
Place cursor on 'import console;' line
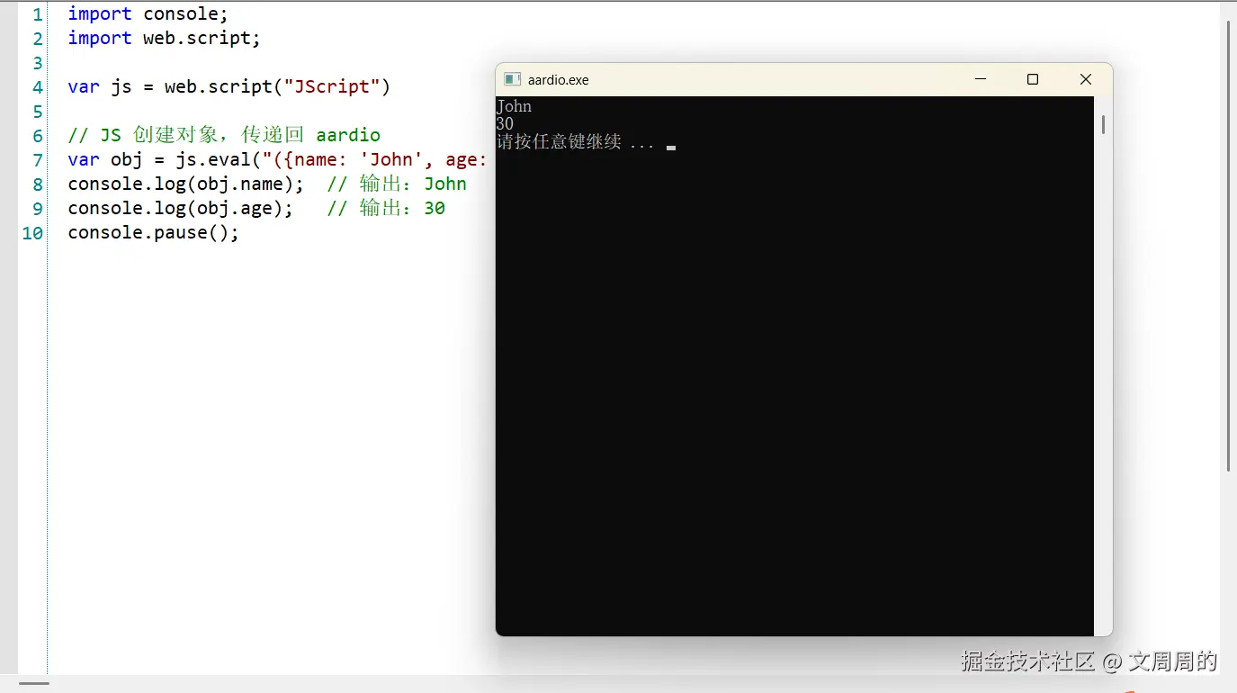pos(148,14)
